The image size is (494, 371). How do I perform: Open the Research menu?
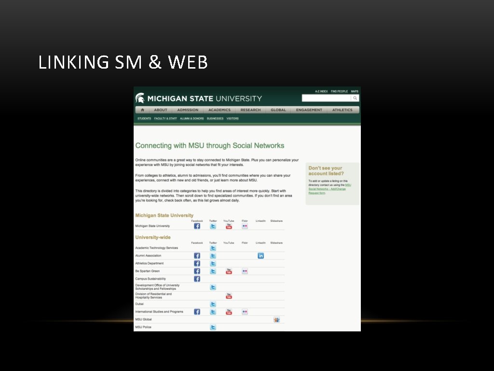250,110
